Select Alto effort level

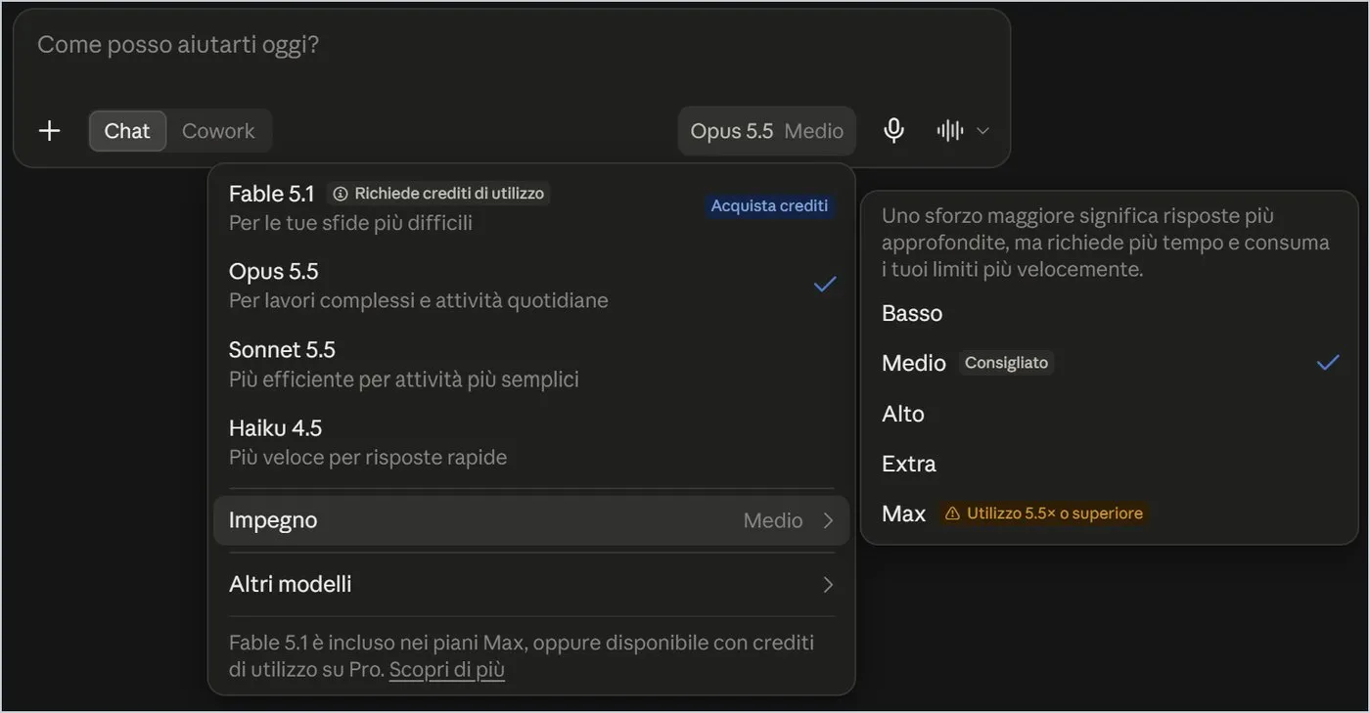click(1110, 414)
